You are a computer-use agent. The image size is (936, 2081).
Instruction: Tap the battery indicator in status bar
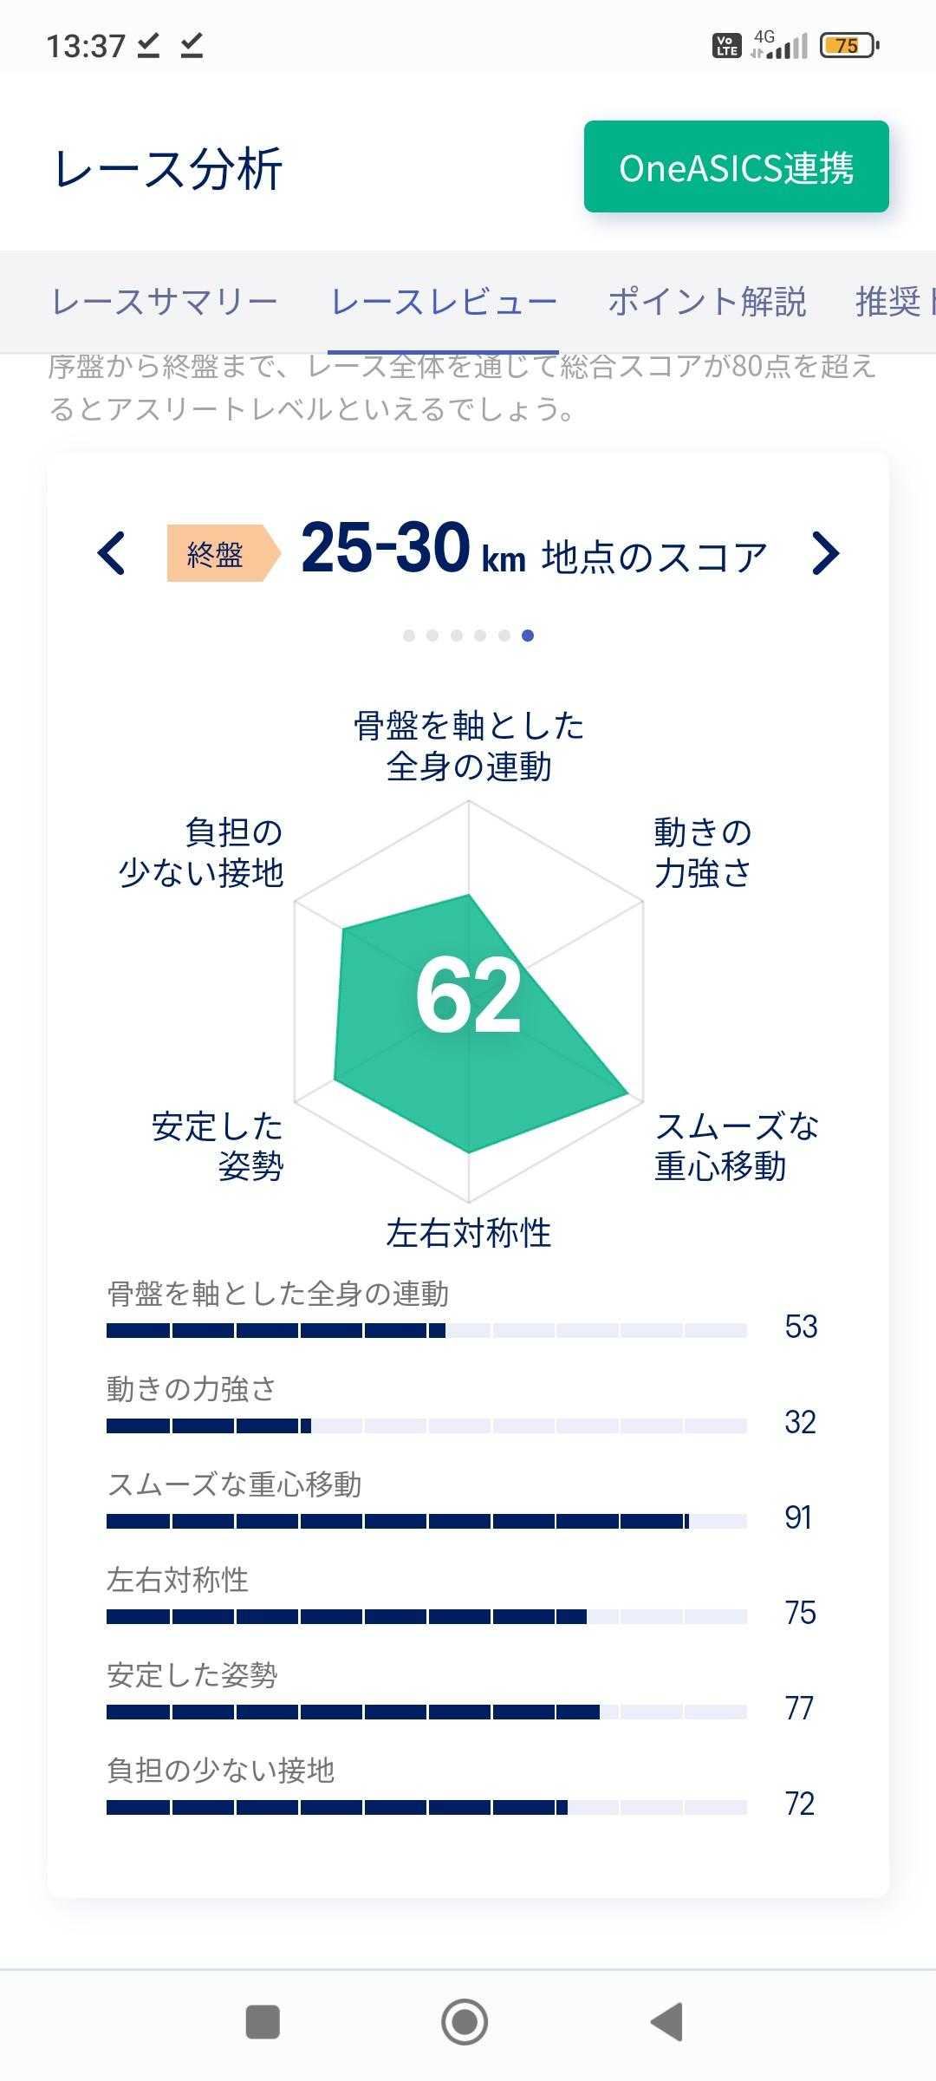(x=848, y=45)
